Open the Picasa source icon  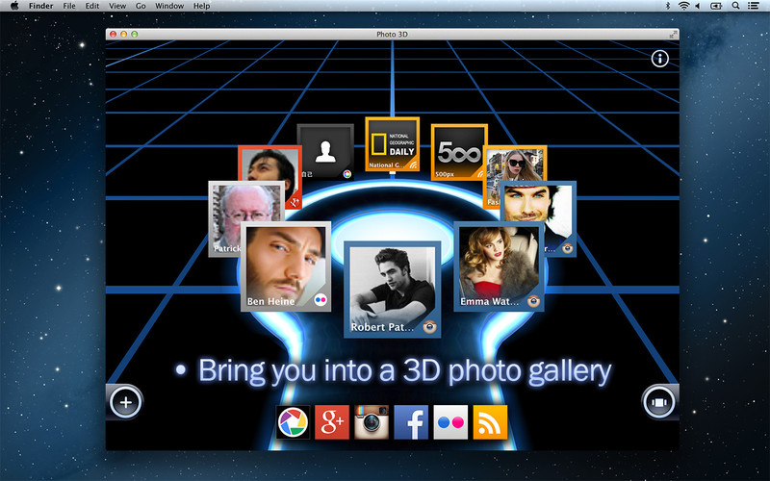pos(294,422)
